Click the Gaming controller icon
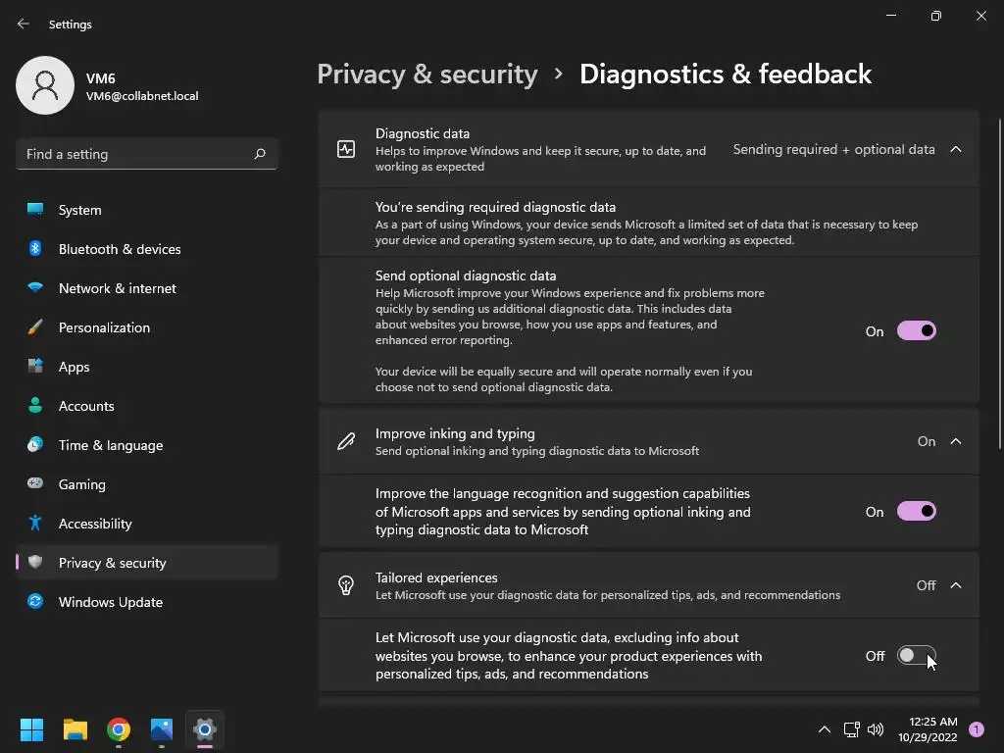1004x753 pixels. (35, 483)
